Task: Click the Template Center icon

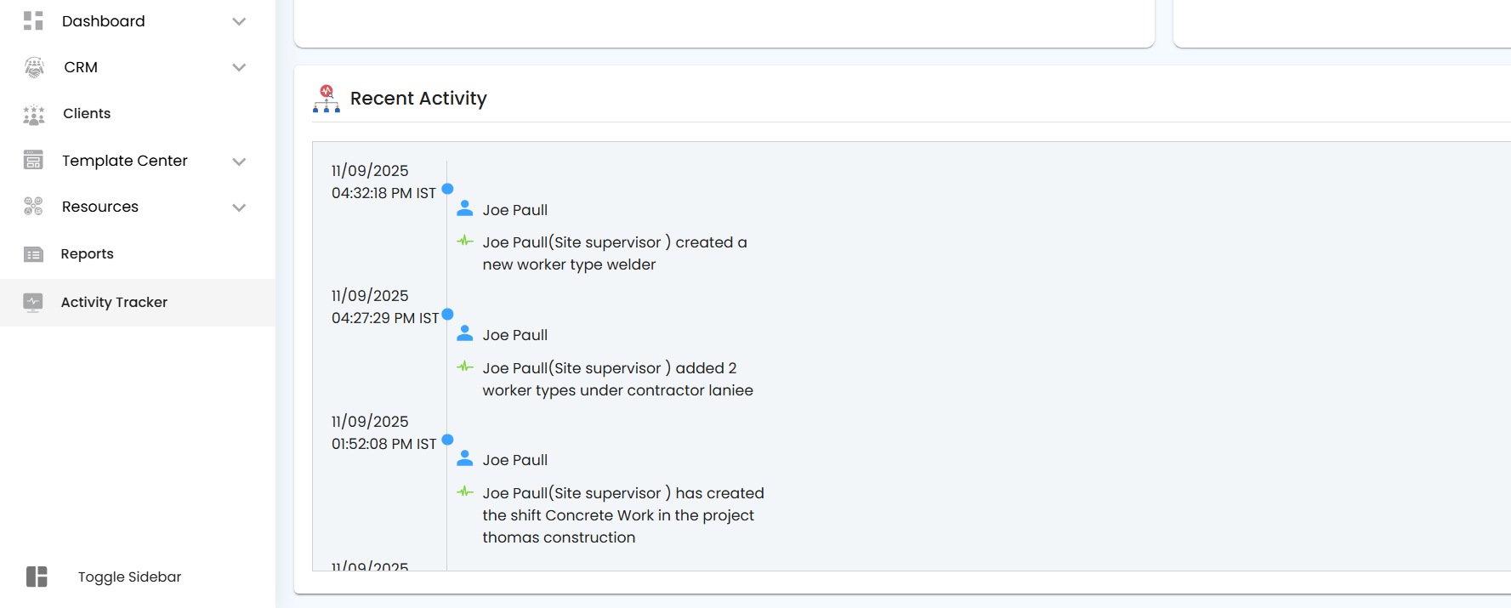Action: click(33, 161)
